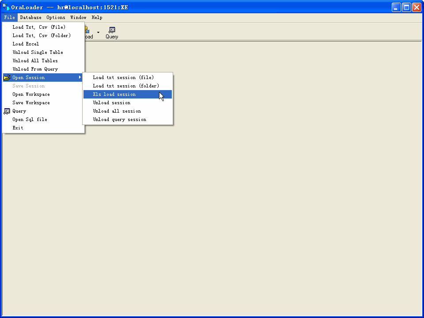Open the Database menu
Image resolution: width=424 pixels, height=318 pixels.
point(30,17)
